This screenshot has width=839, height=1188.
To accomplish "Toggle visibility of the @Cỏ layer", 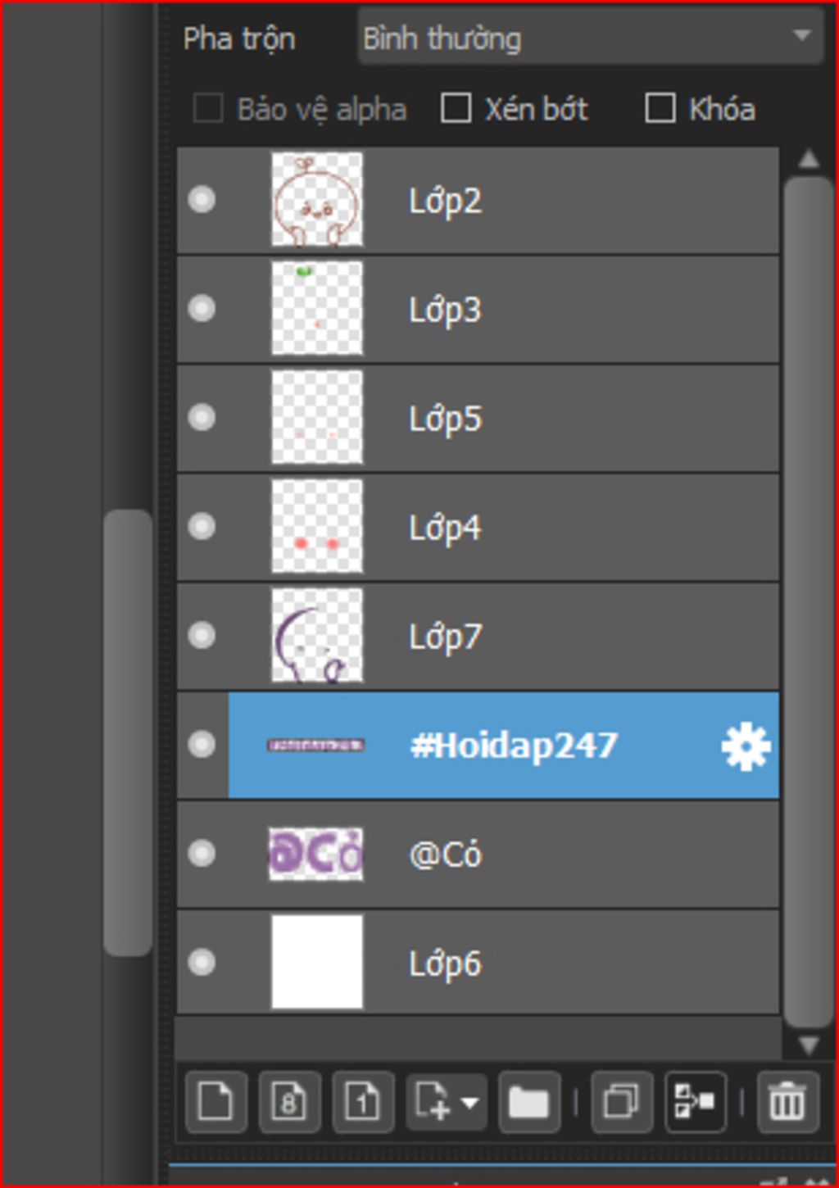I will pos(202,854).
